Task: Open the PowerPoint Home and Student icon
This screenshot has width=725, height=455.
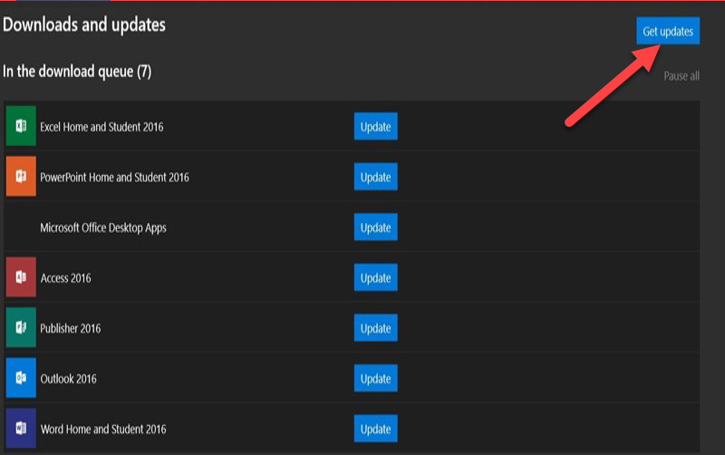Action: click(x=21, y=176)
